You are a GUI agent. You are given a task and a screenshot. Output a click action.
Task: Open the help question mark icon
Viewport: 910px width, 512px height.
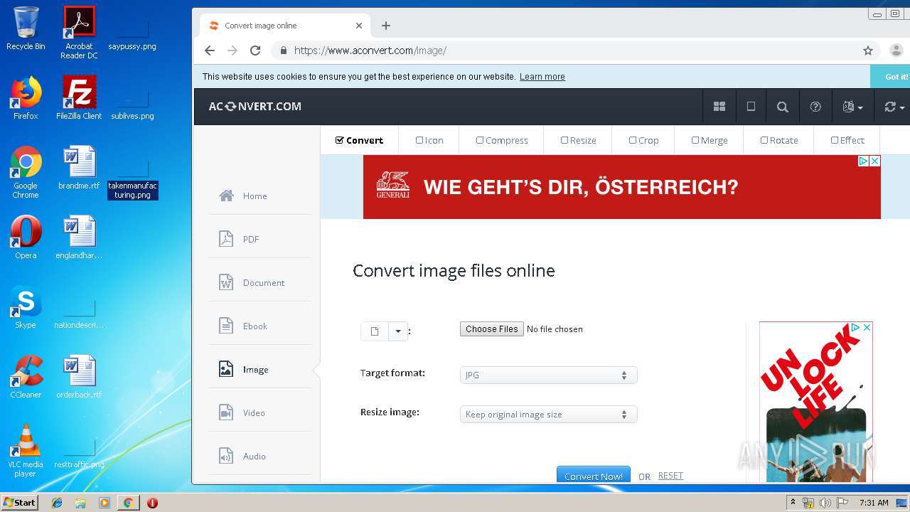click(x=815, y=107)
